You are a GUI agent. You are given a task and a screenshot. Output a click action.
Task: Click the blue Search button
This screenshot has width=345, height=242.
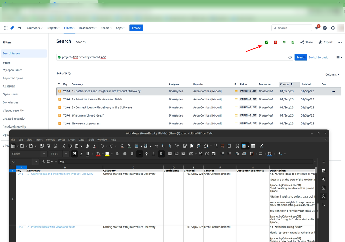pyautogui.click(x=301, y=57)
